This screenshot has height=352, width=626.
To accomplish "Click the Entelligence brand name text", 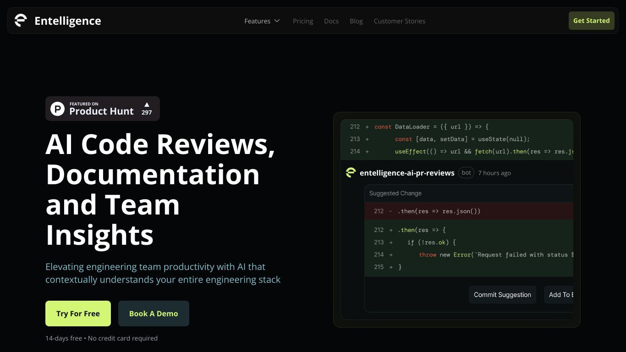I will click(68, 21).
